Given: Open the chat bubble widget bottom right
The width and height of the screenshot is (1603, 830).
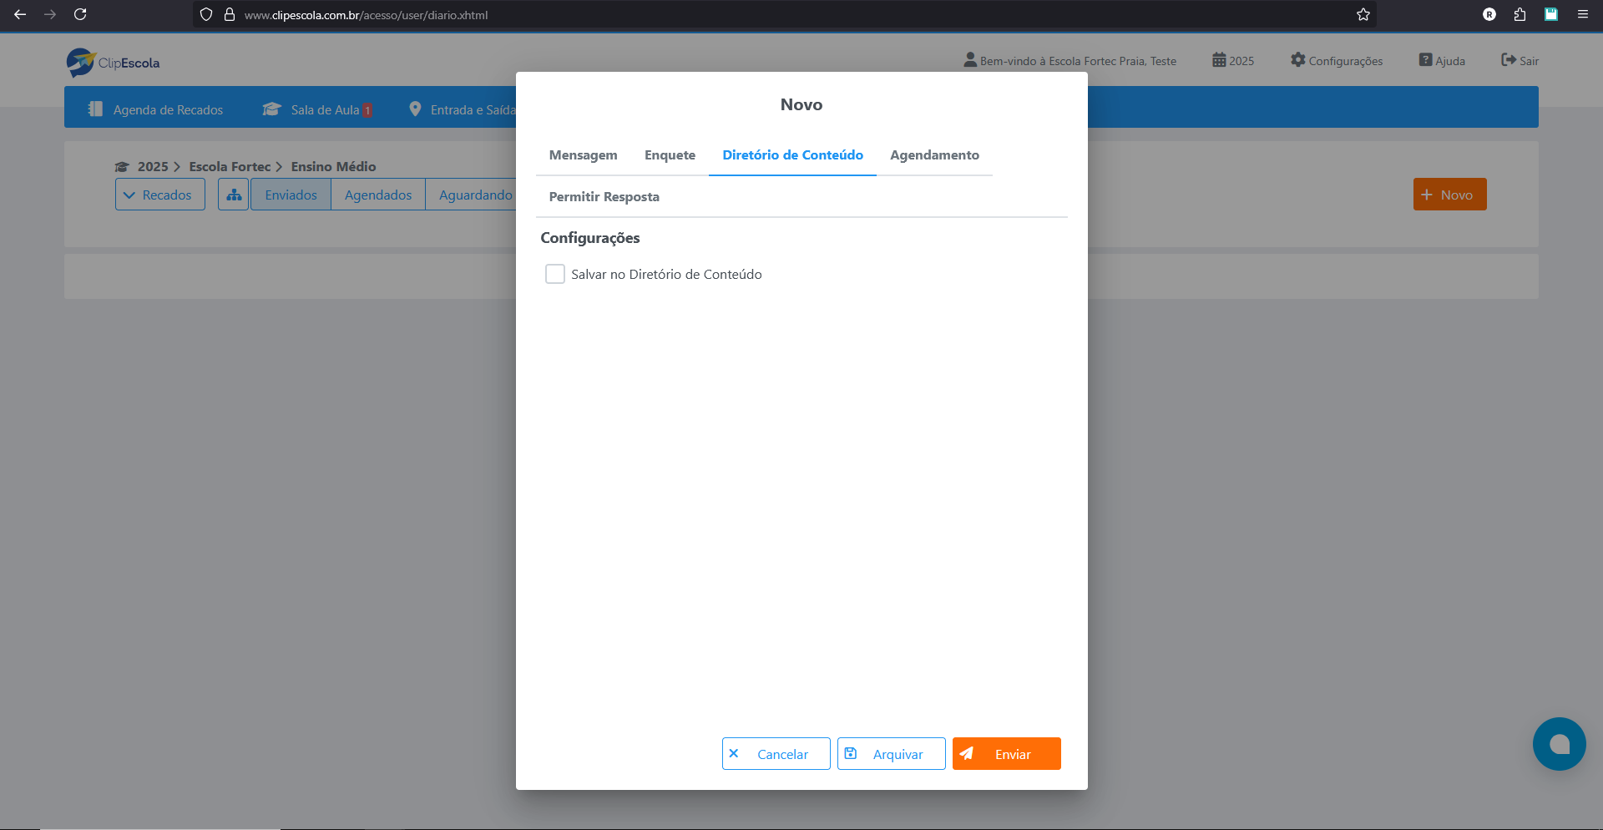Looking at the screenshot, I should (x=1558, y=744).
